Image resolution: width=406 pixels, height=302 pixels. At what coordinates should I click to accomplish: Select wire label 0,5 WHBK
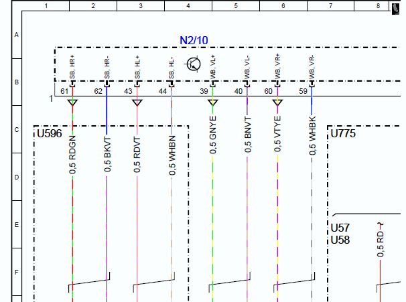click(312, 136)
